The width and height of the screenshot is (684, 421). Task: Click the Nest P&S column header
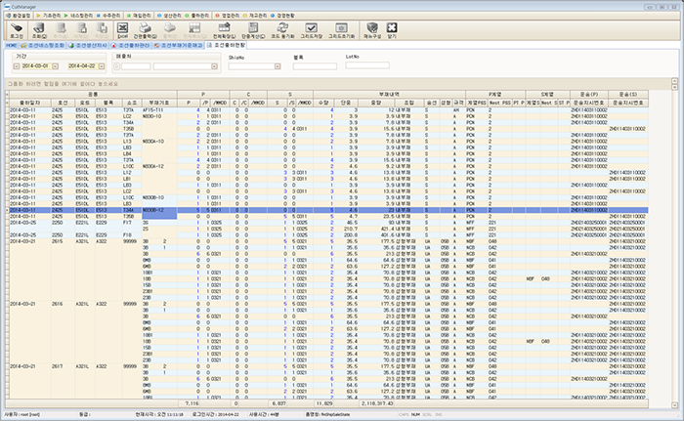click(499, 103)
